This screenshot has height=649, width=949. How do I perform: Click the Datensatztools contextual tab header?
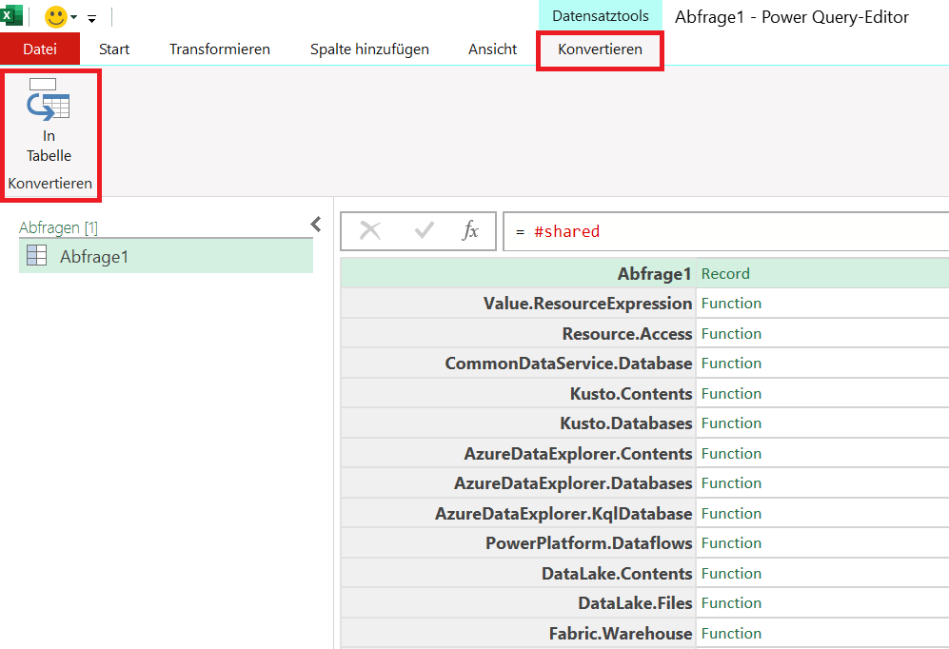pos(601,16)
